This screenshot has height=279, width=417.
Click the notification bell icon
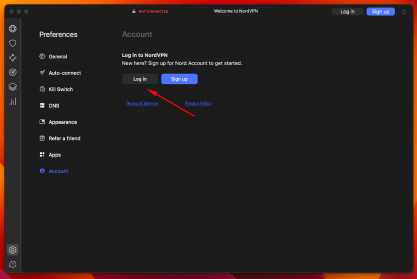[x=403, y=11]
